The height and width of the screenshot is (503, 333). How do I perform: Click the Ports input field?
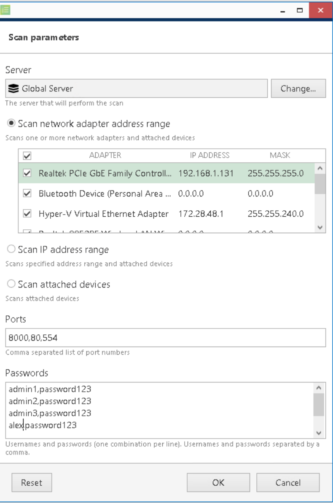tap(166, 337)
